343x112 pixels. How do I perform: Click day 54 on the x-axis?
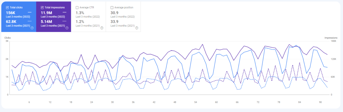click(196, 102)
